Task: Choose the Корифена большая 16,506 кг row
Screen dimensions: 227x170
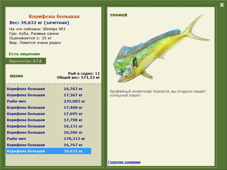Action: [48, 133]
